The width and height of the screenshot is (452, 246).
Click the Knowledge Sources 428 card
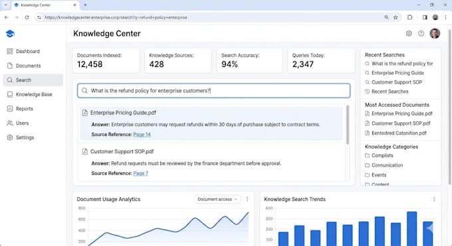click(178, 60)
